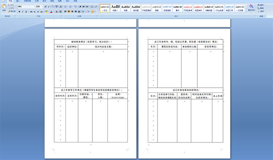Expand the styles gallery more arrow
This screenshot has height=160, width=273.
pos(246,11)
